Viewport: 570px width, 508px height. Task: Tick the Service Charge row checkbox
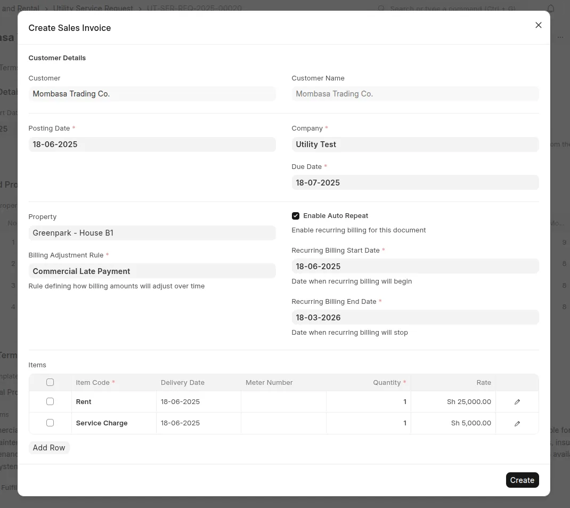coord(50,423)
